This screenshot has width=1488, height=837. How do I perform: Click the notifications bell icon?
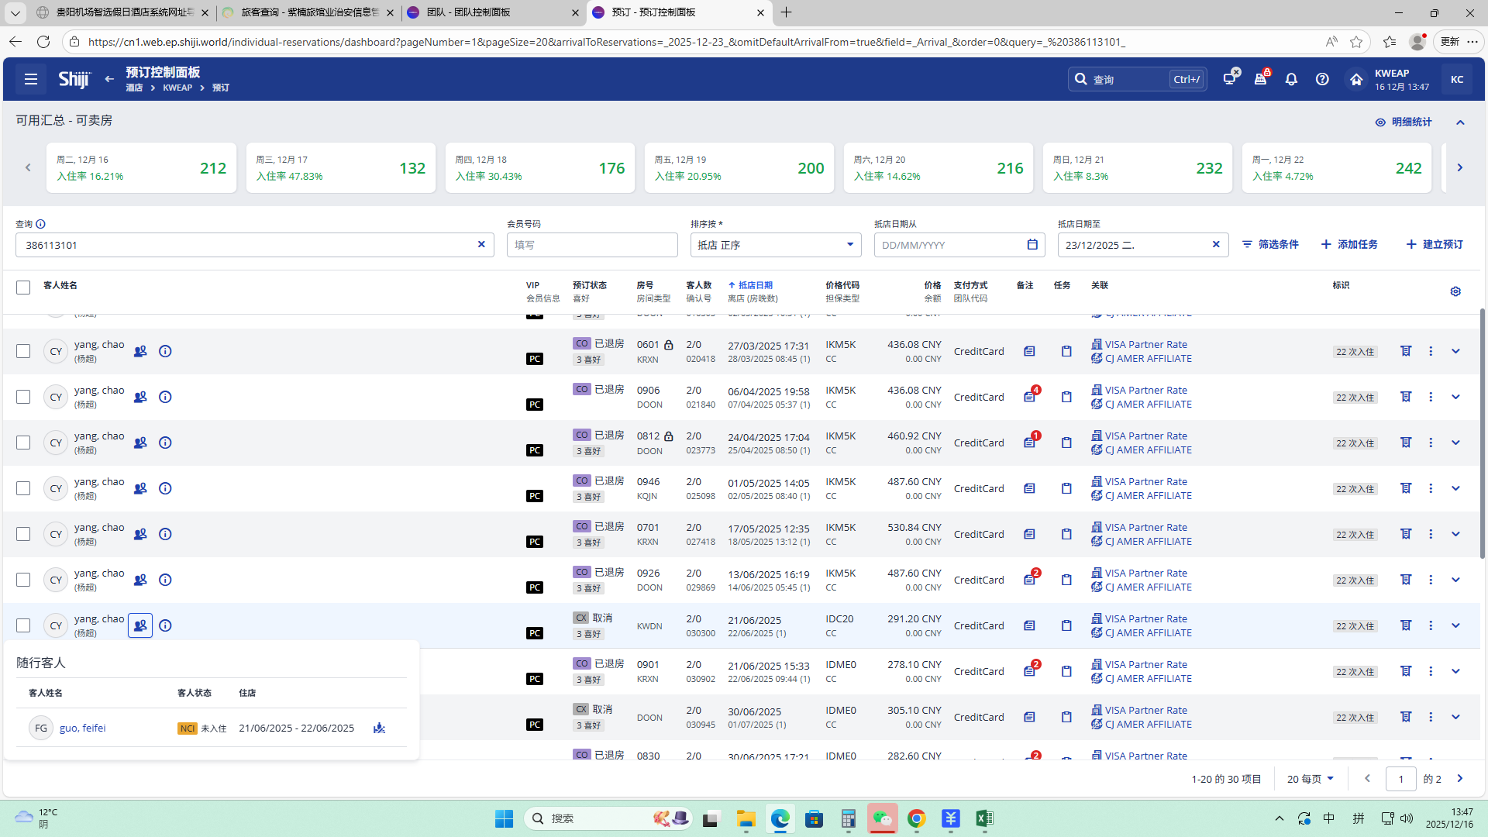click(x=1291, y=79)
